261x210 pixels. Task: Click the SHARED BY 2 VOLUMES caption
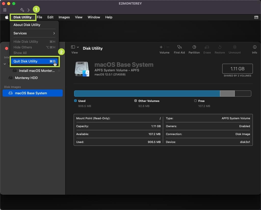(x=237, y=75)
